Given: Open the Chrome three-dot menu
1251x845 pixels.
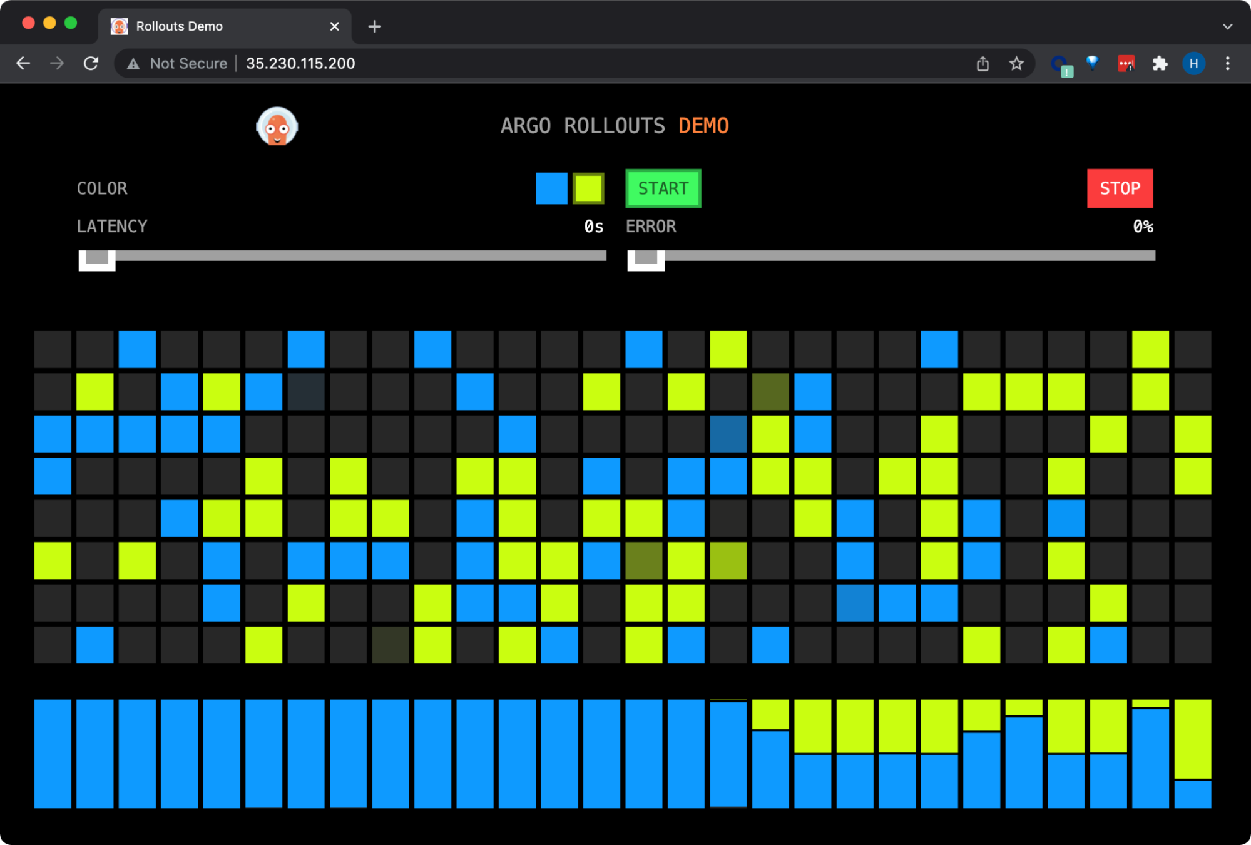Looking at the screenshot, I should 1227,63.
